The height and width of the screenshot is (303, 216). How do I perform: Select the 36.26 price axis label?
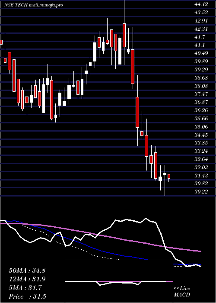coord(201,110)
